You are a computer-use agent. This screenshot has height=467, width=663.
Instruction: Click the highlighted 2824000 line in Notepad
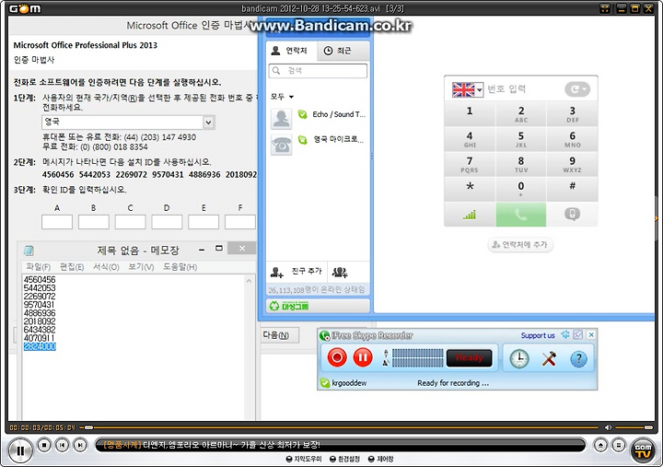(40, 347)
